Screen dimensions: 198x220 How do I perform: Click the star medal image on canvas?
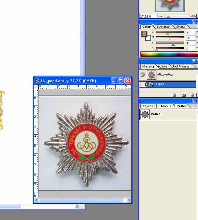click(x=86, y=143)
